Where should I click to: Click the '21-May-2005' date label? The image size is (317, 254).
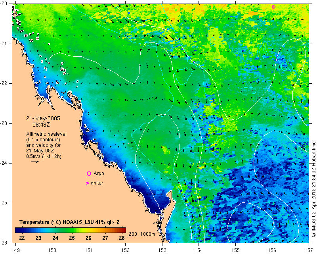[x=43, y=118]
